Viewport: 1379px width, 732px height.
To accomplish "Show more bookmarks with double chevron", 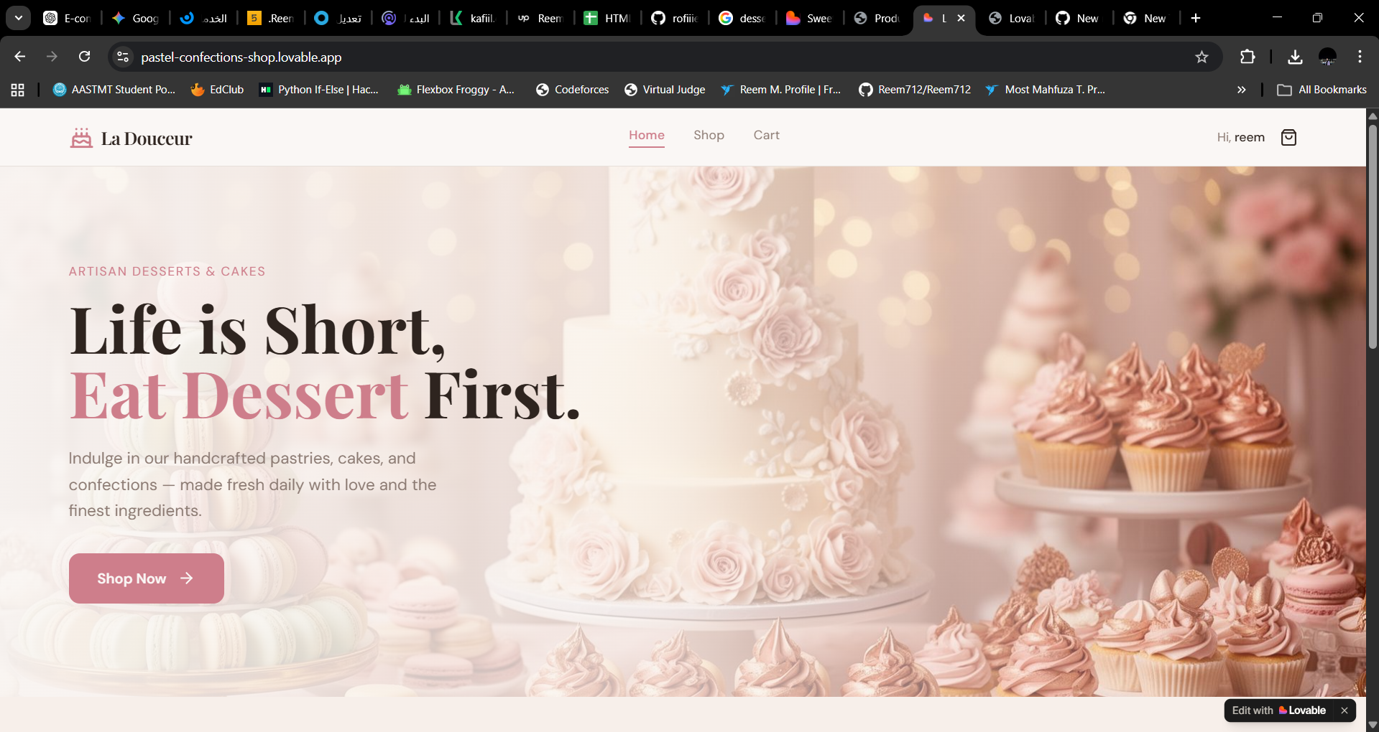I will pos(1241,90).
